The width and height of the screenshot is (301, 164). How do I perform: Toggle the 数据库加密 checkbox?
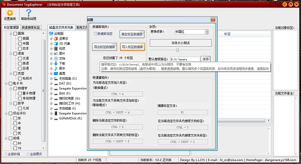95,34
